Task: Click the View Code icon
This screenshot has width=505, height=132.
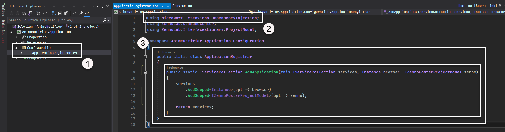Action: point(75,13)
